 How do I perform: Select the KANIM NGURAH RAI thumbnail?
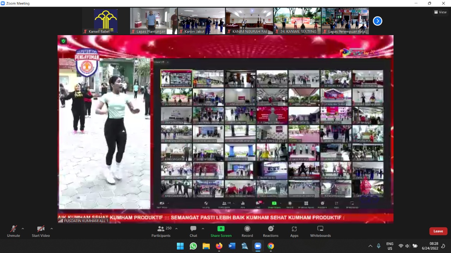click(249, 21)
